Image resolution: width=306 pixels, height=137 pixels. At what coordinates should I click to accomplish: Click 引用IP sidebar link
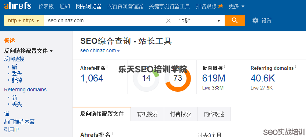click(x=11, y=130)
